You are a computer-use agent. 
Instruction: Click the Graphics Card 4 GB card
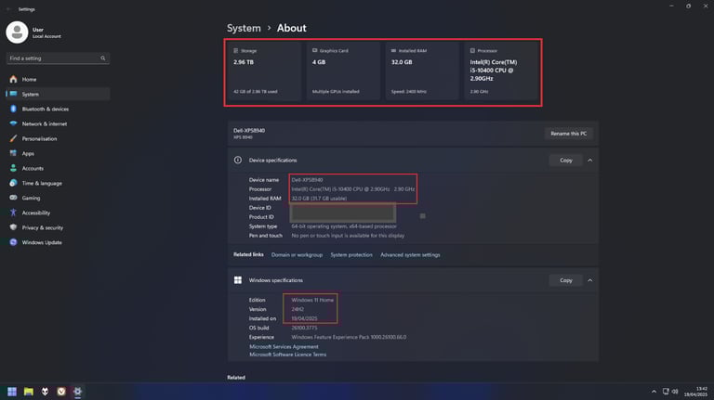click(x=343, y=71)
